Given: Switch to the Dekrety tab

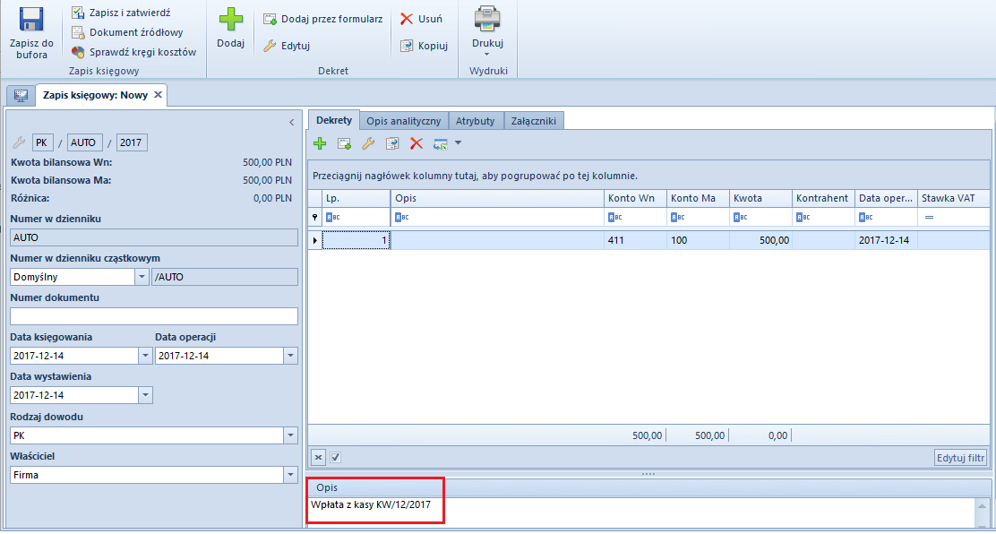Looking at the screenshot, I should point(334,120).
